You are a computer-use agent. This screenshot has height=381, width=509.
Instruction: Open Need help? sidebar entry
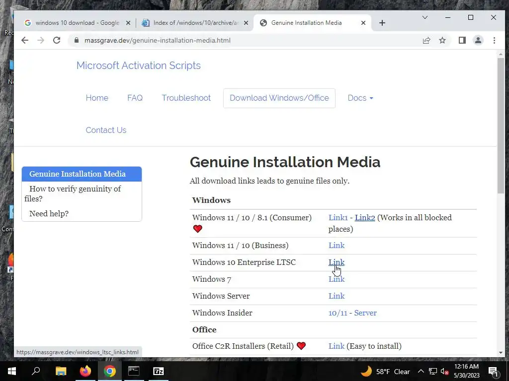click(x=49, y=213)
